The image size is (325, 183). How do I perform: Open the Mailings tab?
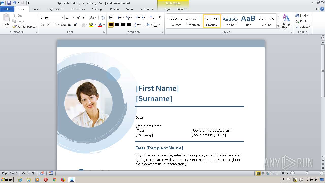point(97,9)
